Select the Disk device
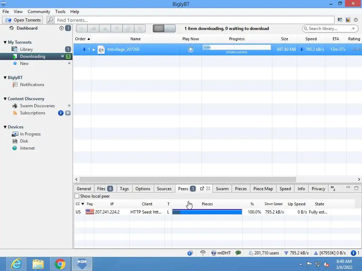This screenshot has width=362, height=271. pos(24,141)
